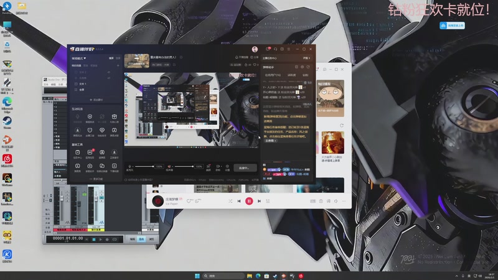Expand 详情 in the 主播任务中心 header
This screenshot has width=498, height=280.
pyautogui.click(x=306, y=58)
